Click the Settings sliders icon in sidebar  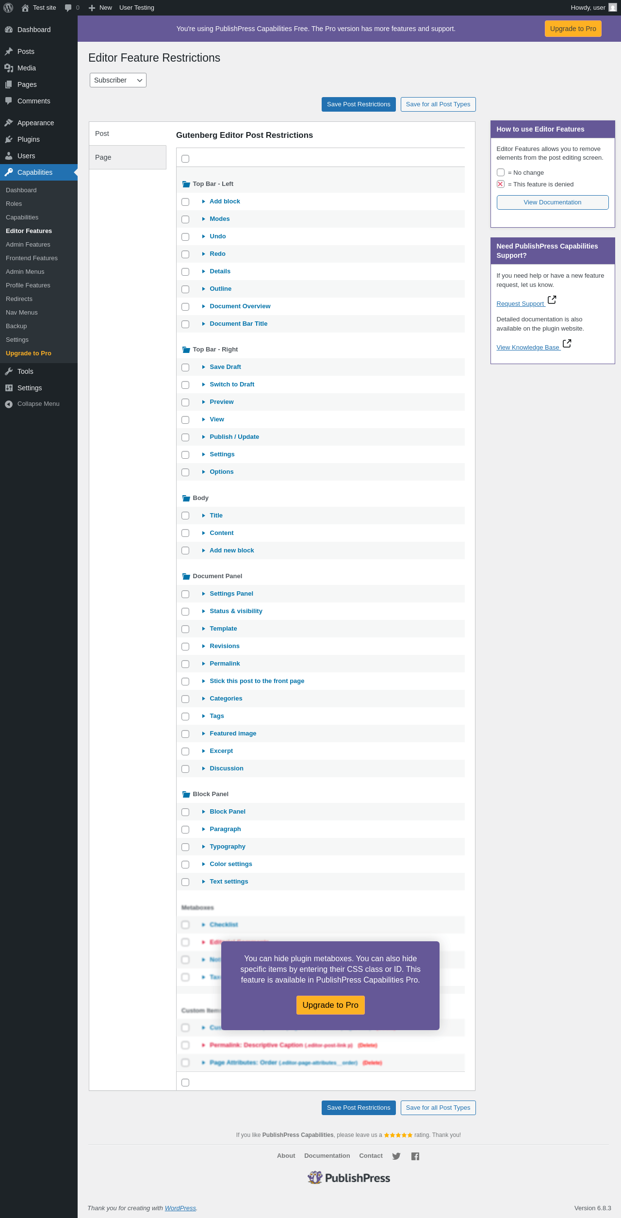pos(9,388)
